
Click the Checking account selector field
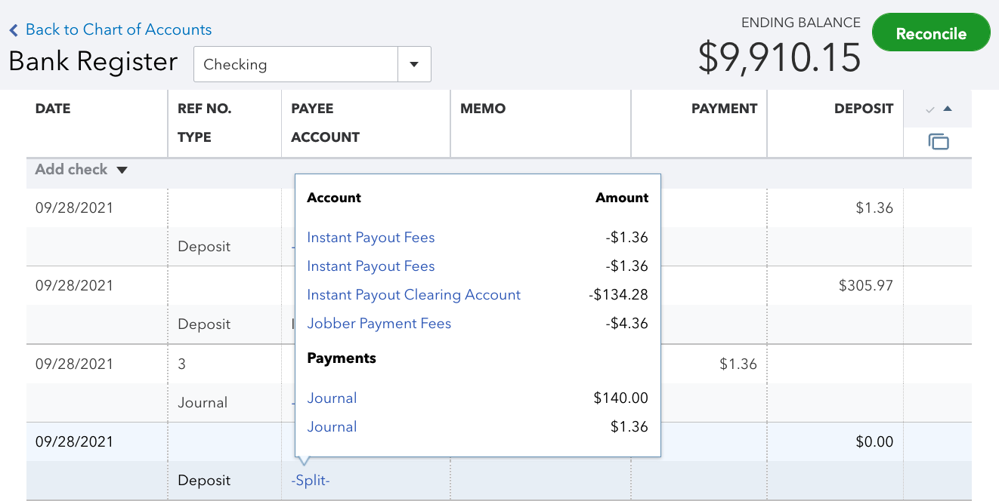[295, 64]
